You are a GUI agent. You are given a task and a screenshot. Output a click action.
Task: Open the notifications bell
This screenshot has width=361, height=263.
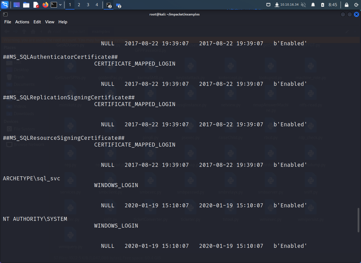tap(313, 5)
